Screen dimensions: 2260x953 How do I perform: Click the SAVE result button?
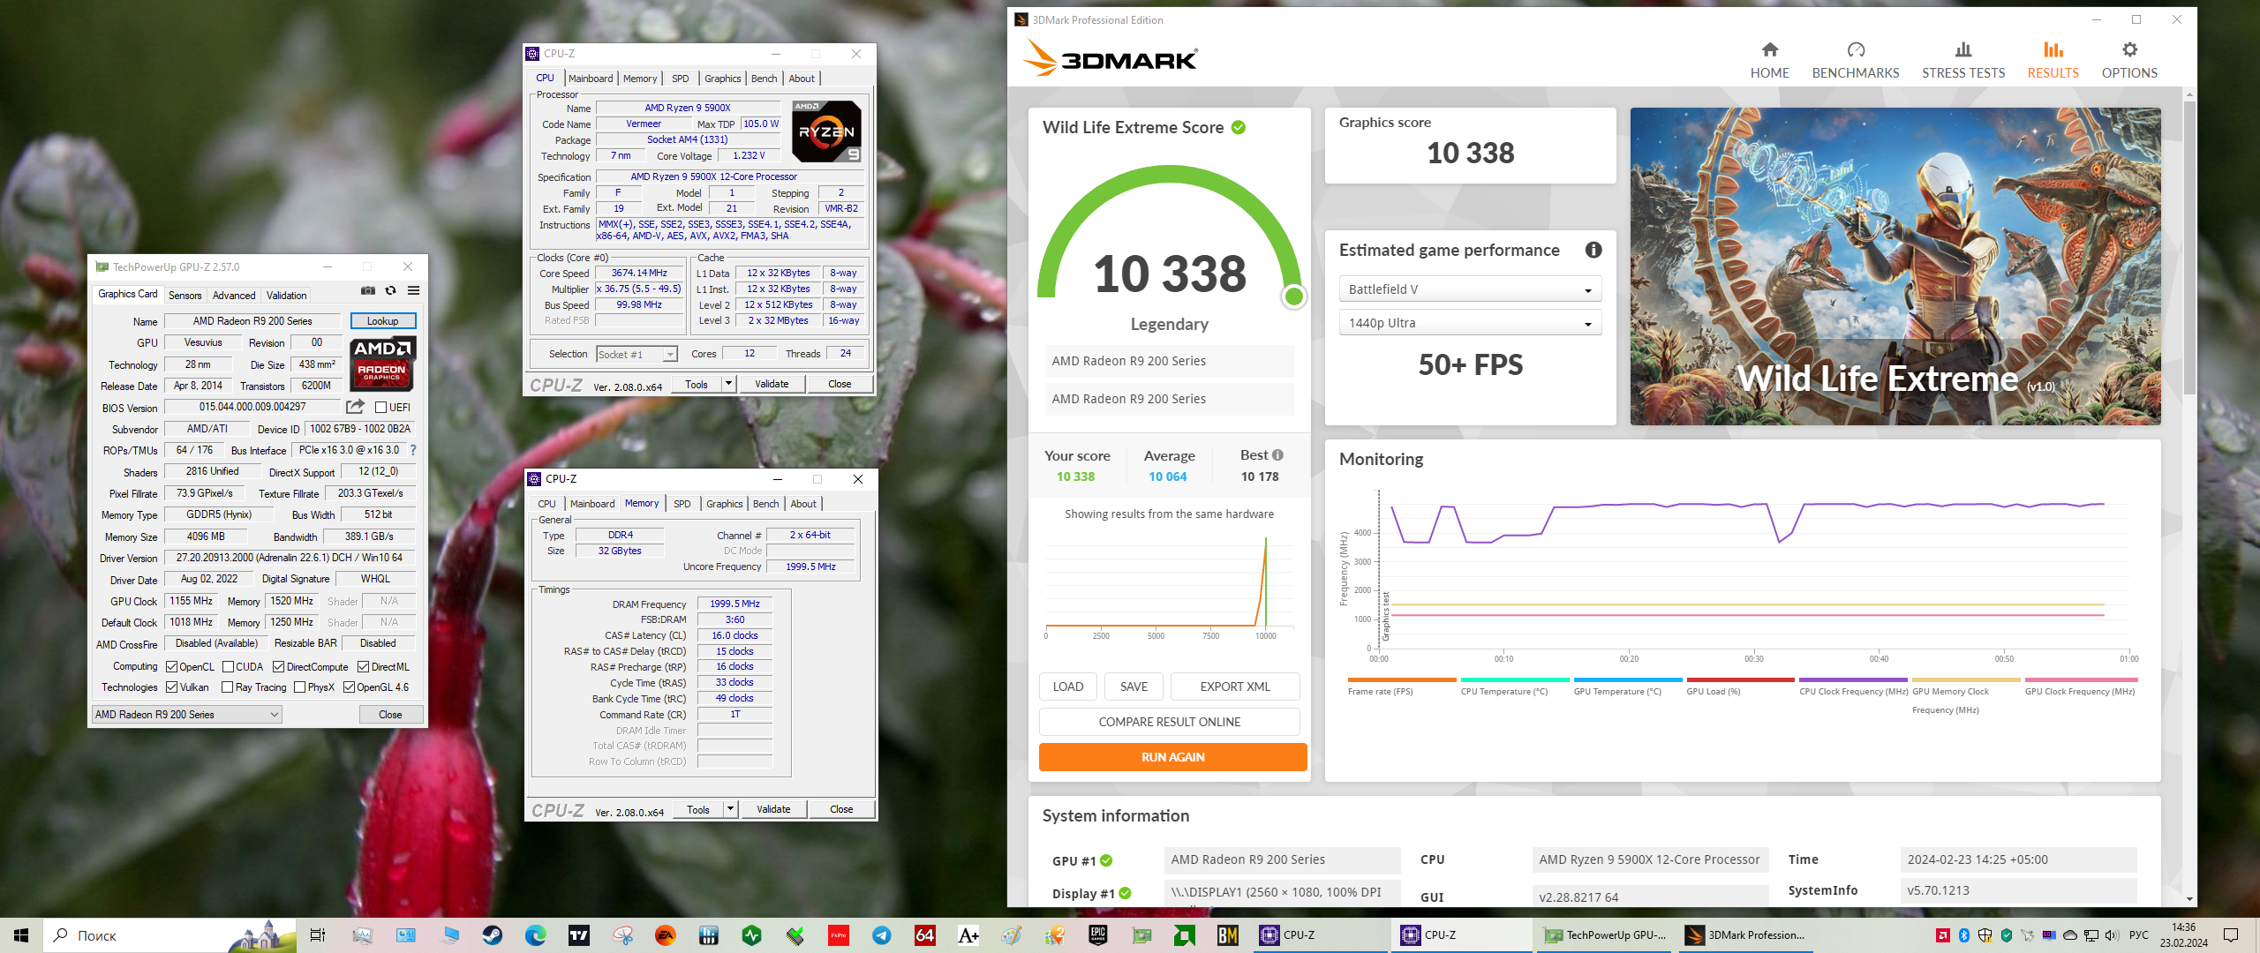1134,687
